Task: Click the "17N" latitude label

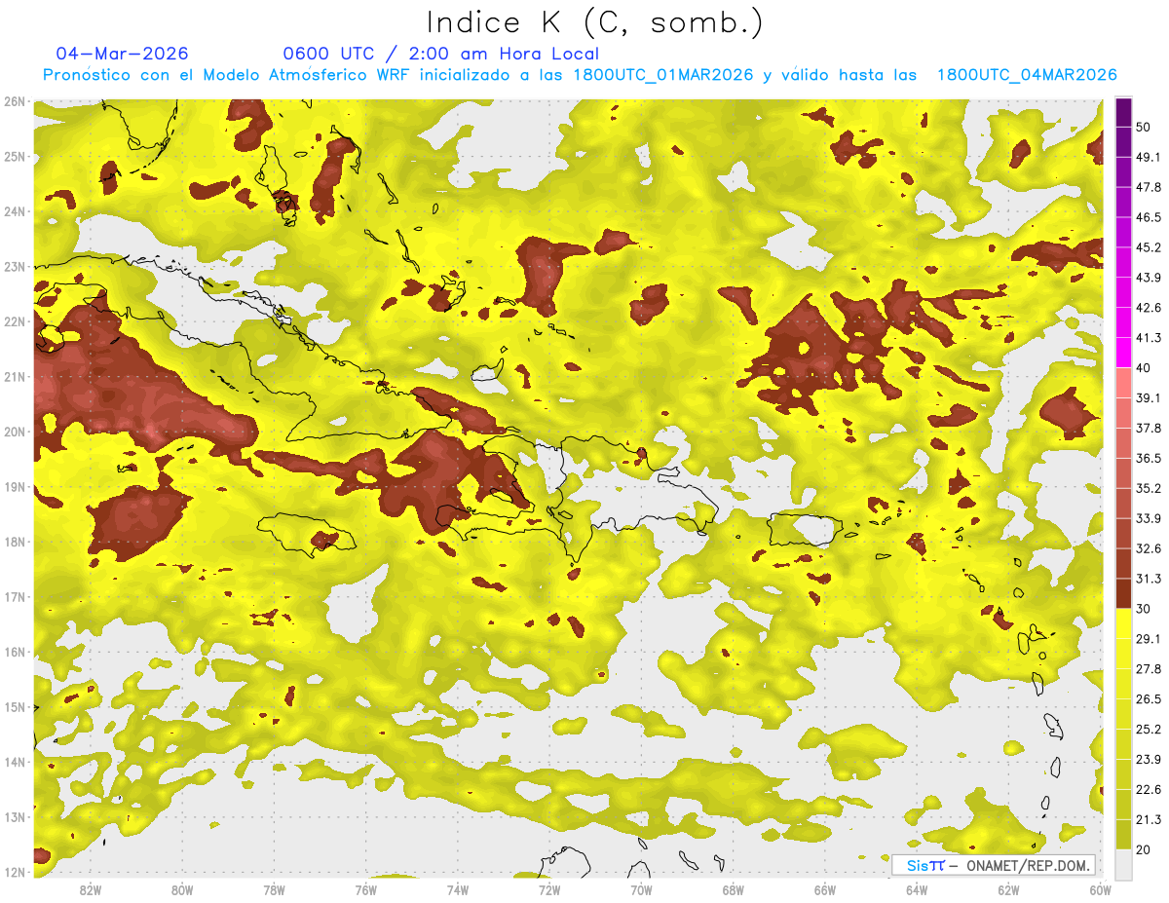Action: [15, 597]
